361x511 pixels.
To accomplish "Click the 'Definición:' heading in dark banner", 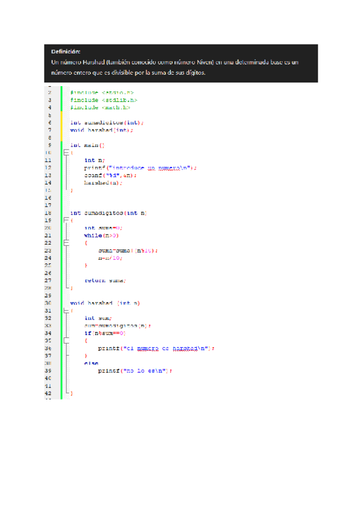I will pos(66,52).
